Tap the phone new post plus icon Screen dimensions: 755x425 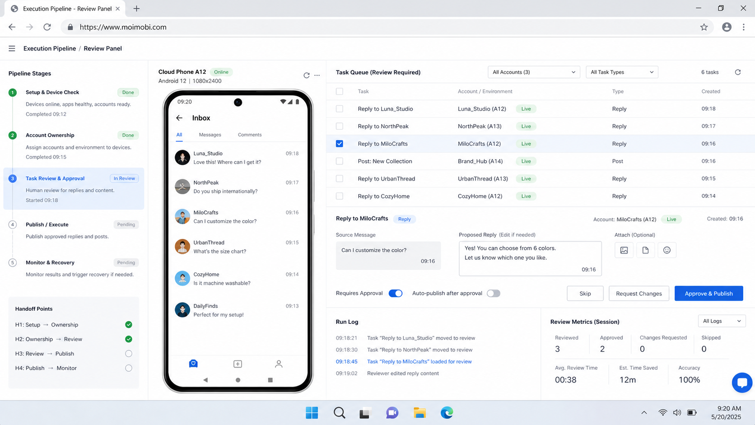[238, 364]
